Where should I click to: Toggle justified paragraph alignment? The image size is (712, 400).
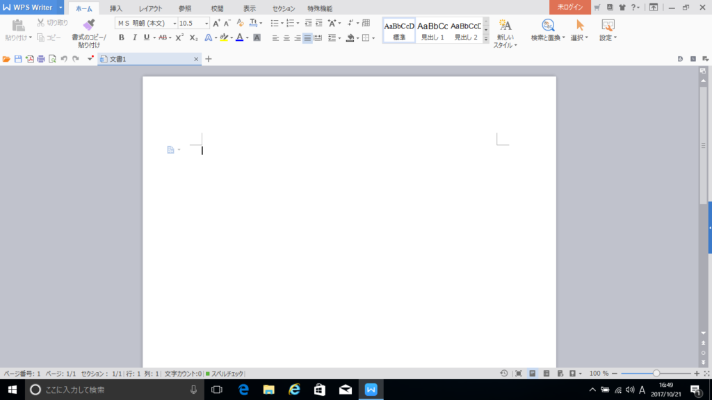(x=307, y=37)
